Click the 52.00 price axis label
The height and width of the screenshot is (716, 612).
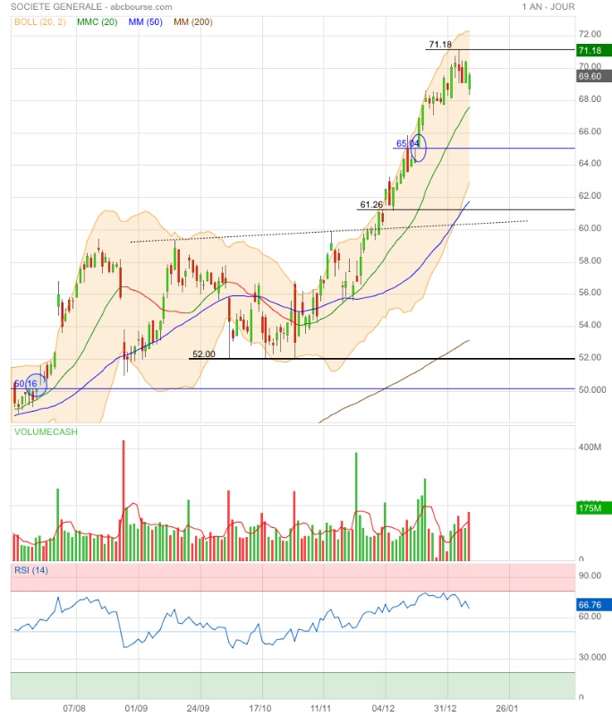(590, 357)
